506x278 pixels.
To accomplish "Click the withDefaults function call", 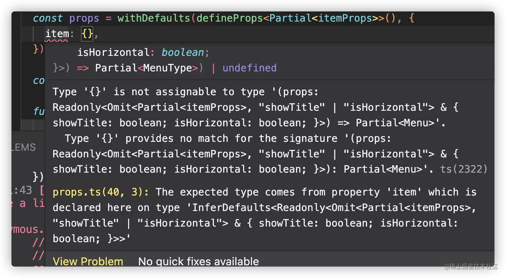I will [x=154, y=18].
